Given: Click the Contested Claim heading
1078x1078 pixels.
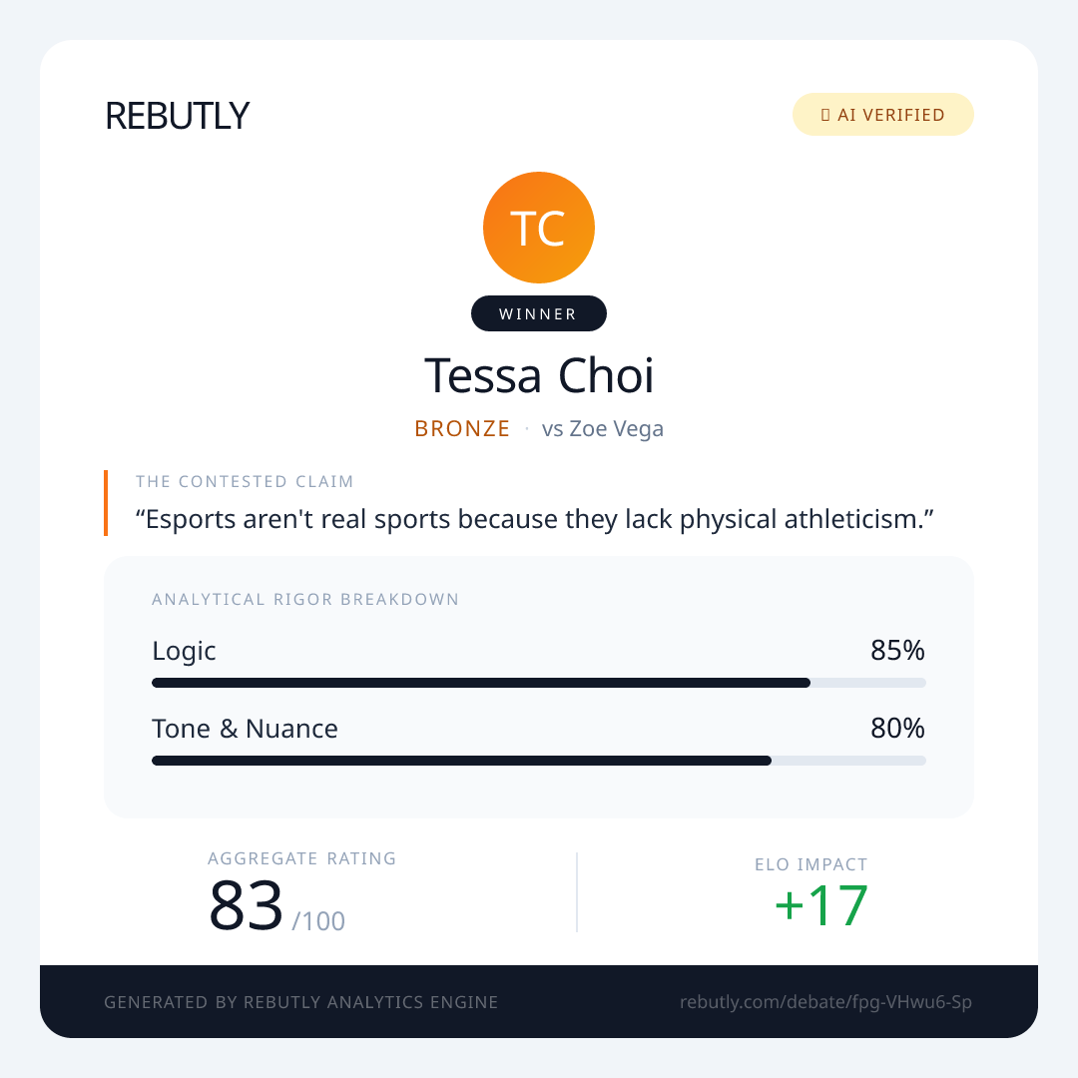Looking at the screenshot, I should click(245, 482).
